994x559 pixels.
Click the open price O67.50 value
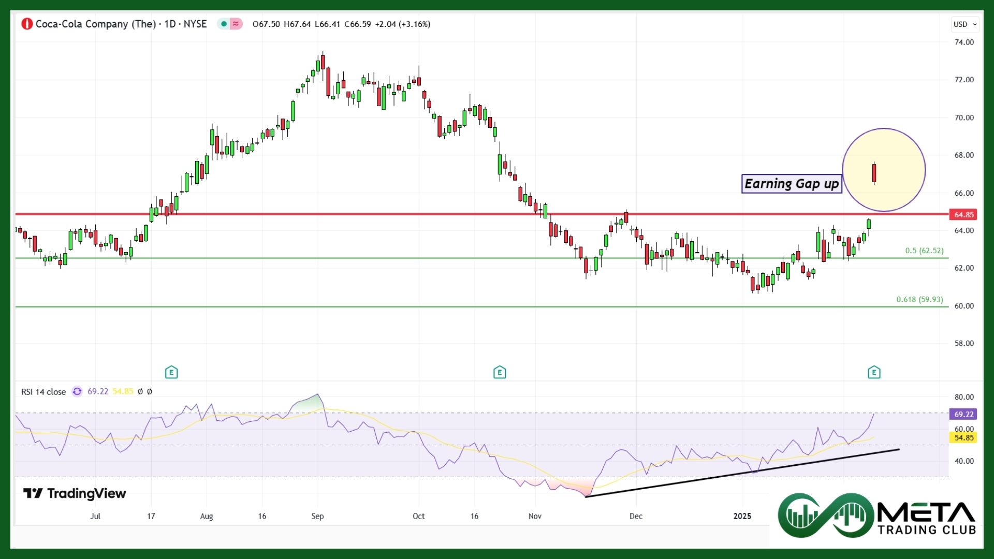(266, 24)
